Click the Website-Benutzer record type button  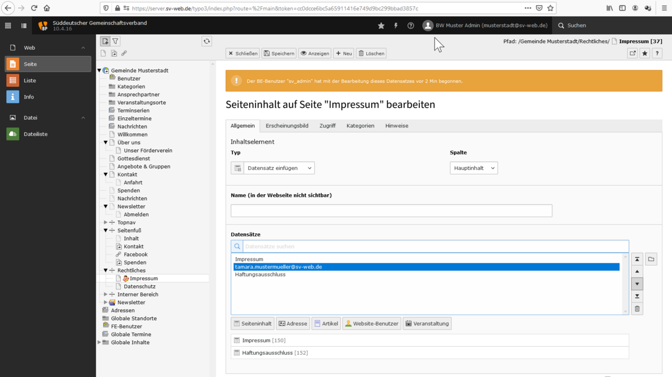[x=372, y=324]
